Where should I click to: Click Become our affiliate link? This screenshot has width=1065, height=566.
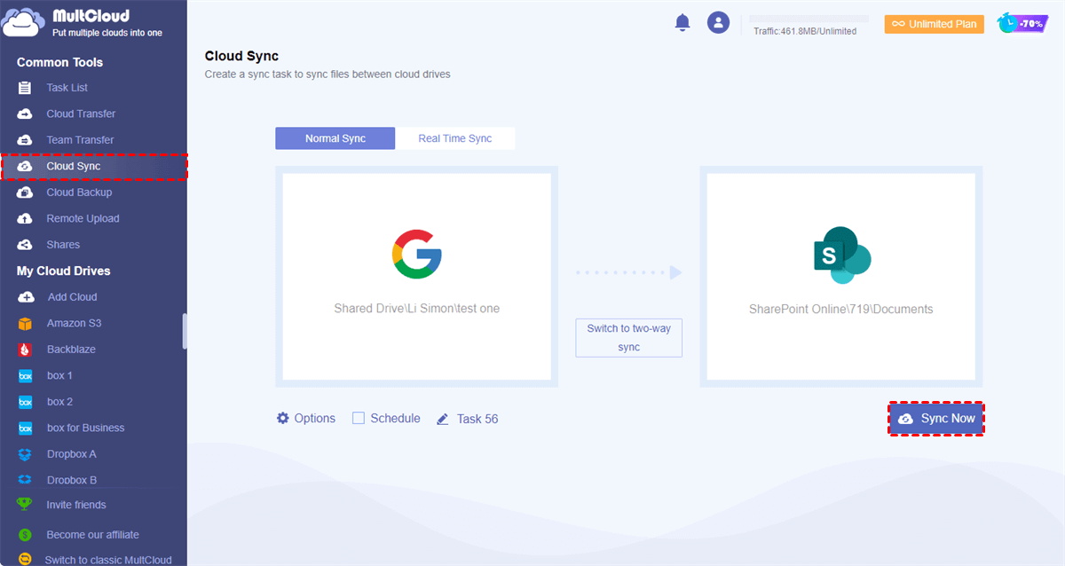coord(93,535)
